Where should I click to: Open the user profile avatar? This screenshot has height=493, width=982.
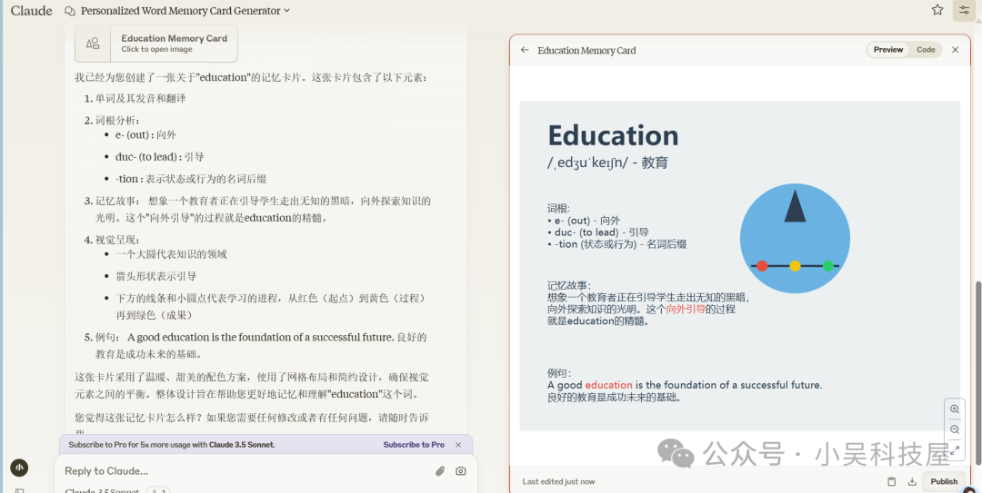point(18,468)
